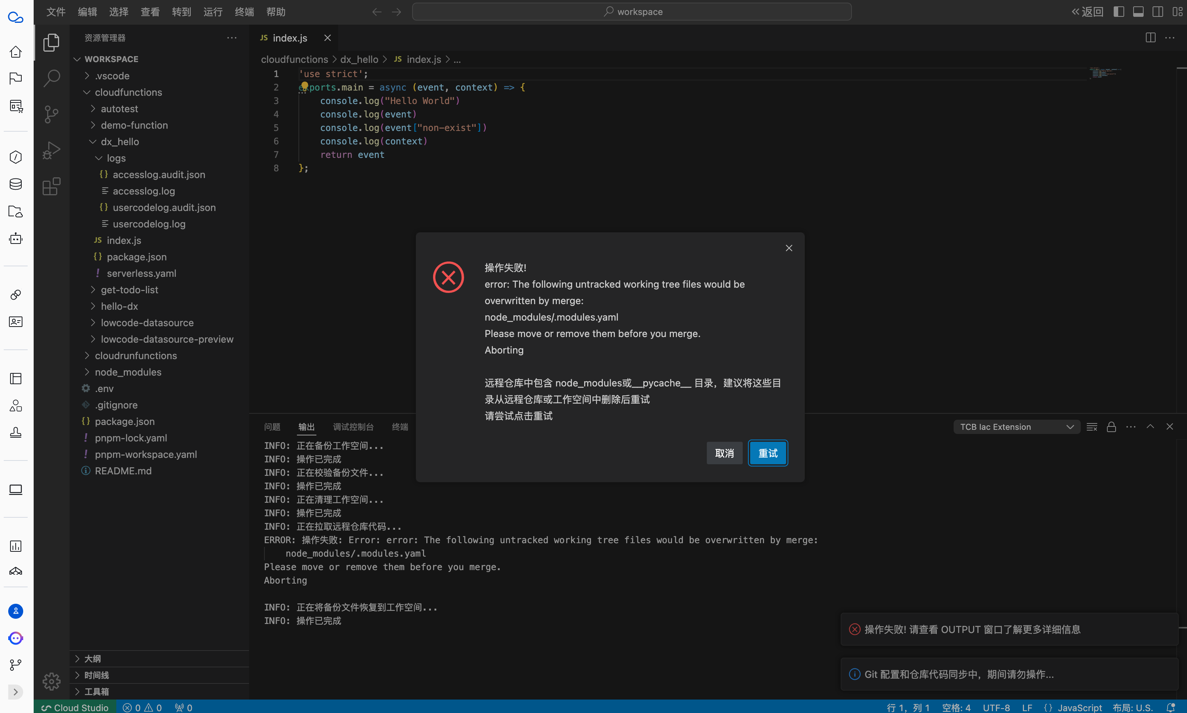The image size is (1187, 713).
Task: Click the home icon in left sidebar
Action: coord(16,51)
